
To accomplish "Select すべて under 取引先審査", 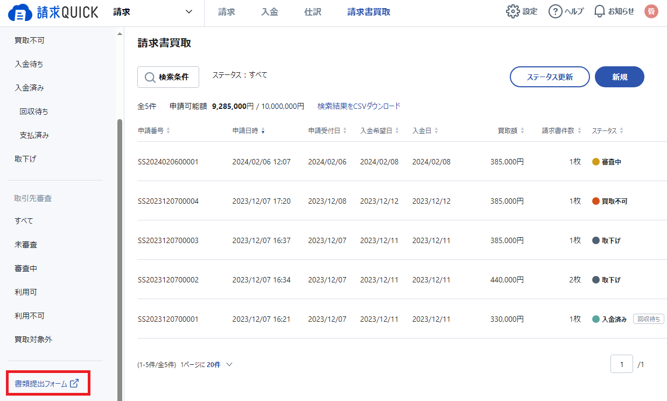I will pyautogui.click(x=24, y=221).
